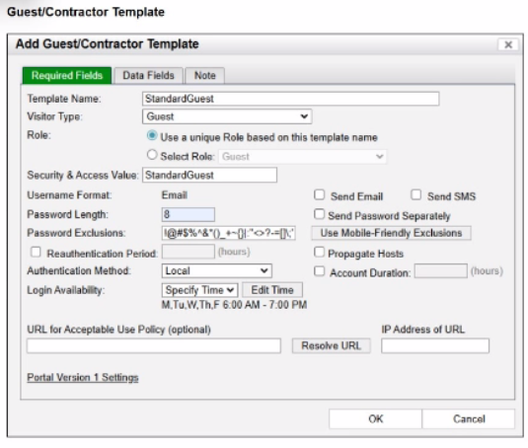The height and width of the screenshot is (448, 528).
Task: Close the Add Guest/Contractor Template dialog
Action: 508,44
